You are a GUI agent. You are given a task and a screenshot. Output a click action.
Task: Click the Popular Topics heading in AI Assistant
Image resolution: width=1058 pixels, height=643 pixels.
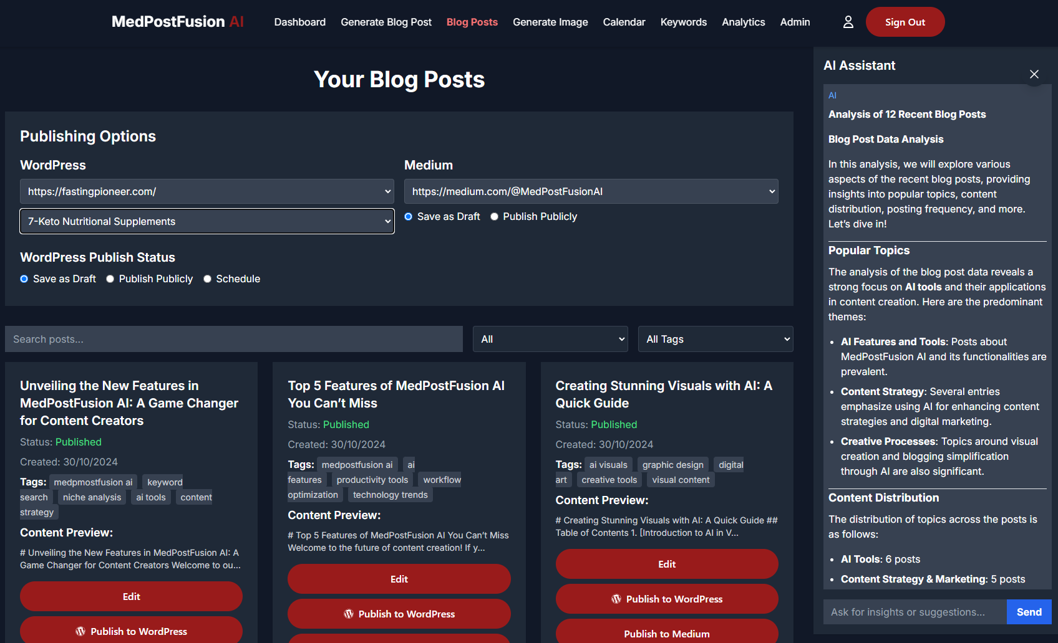tap(868, 250)
